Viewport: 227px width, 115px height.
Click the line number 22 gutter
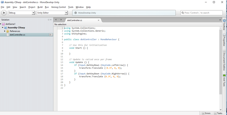62,88
